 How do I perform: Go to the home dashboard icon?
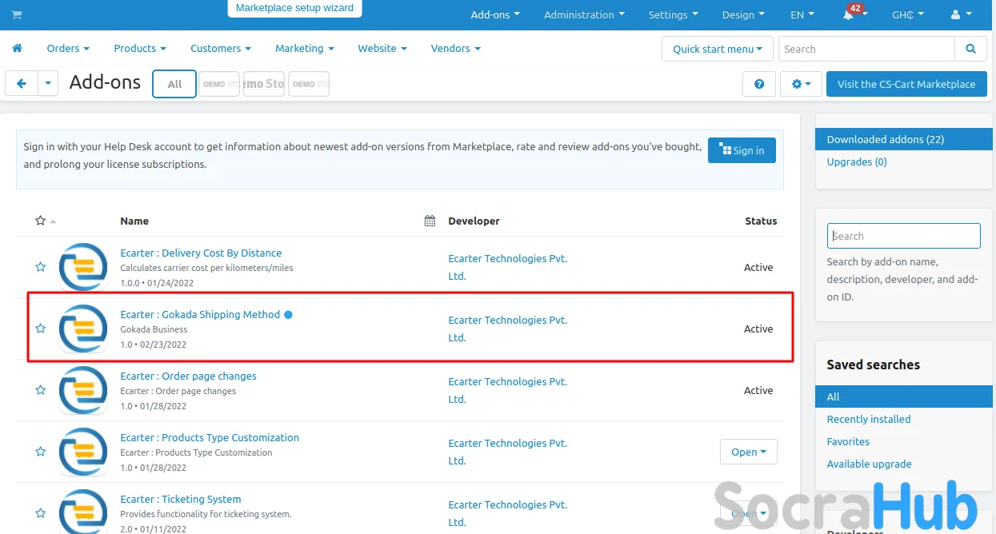click(17, 49)
